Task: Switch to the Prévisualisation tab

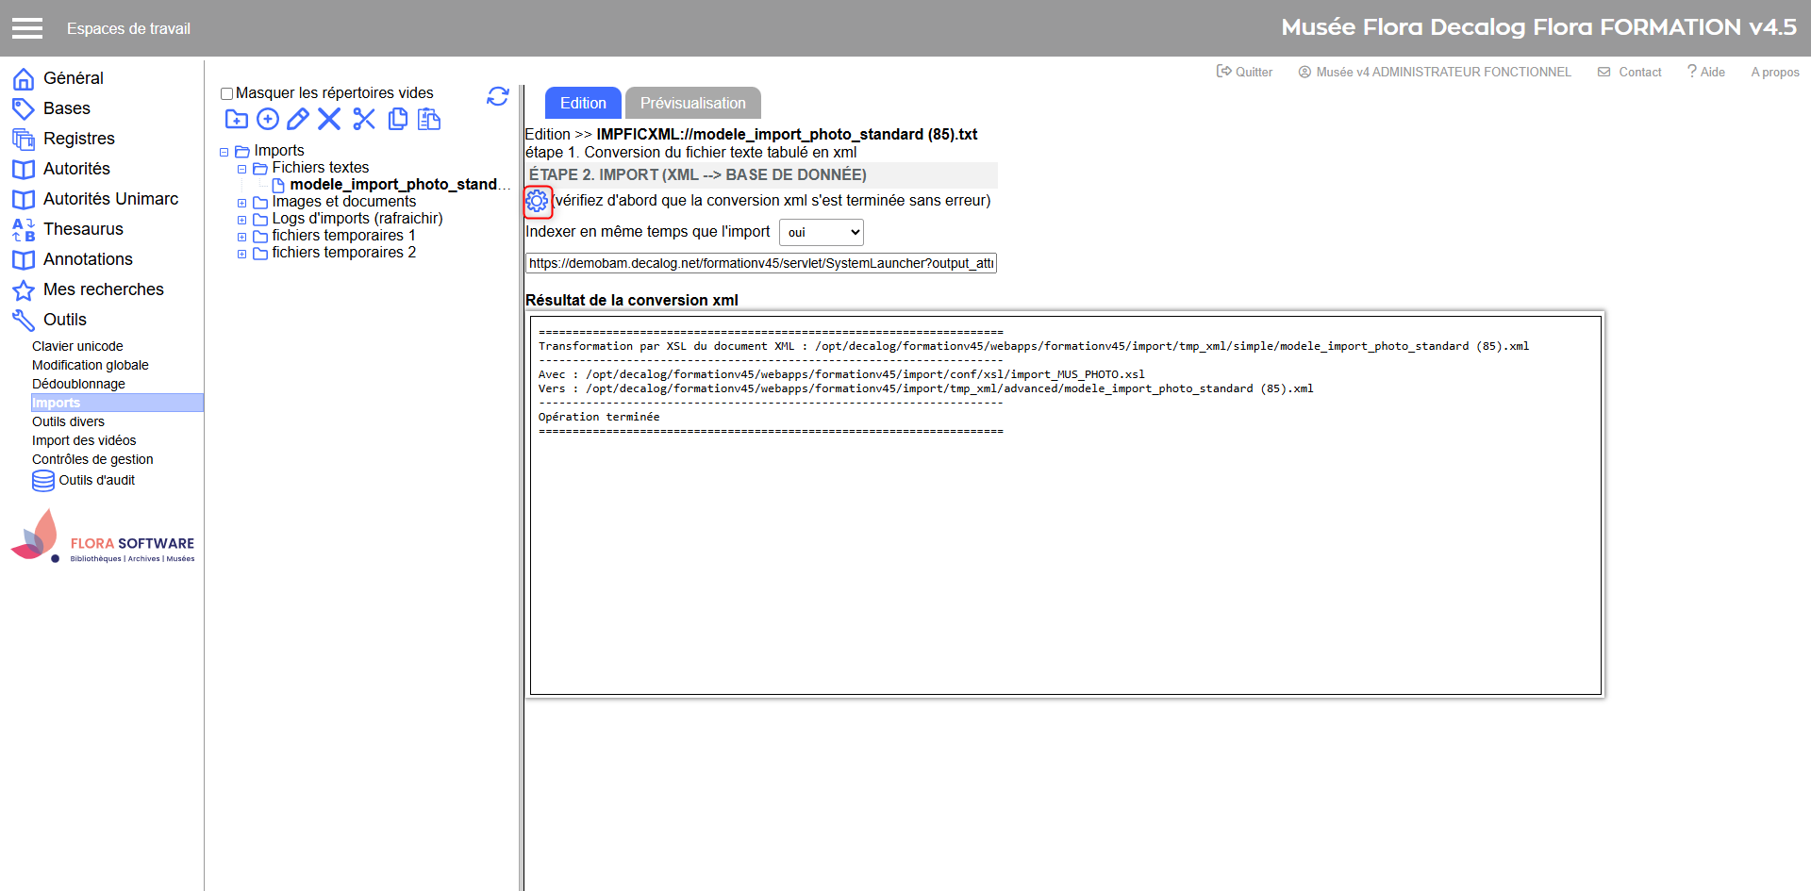Action: coord(692,104)
